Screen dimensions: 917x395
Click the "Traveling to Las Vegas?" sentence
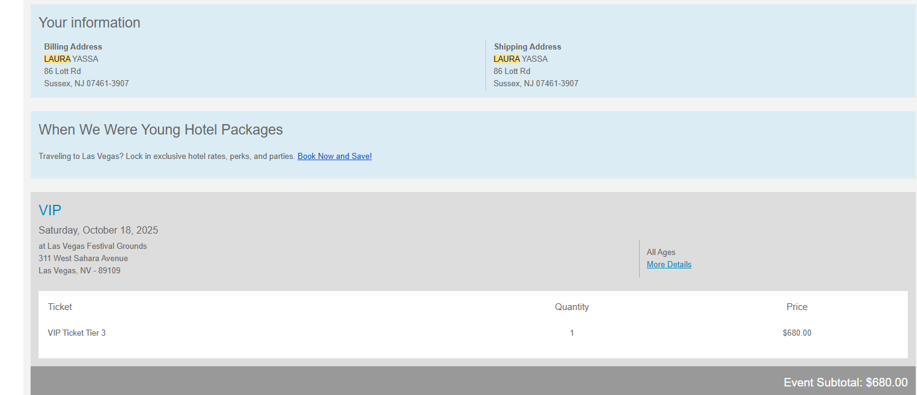(167, 156)
